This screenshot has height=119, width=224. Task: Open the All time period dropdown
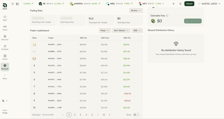point(136,10)
